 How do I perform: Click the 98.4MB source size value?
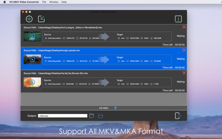click(x=95, y=38)
